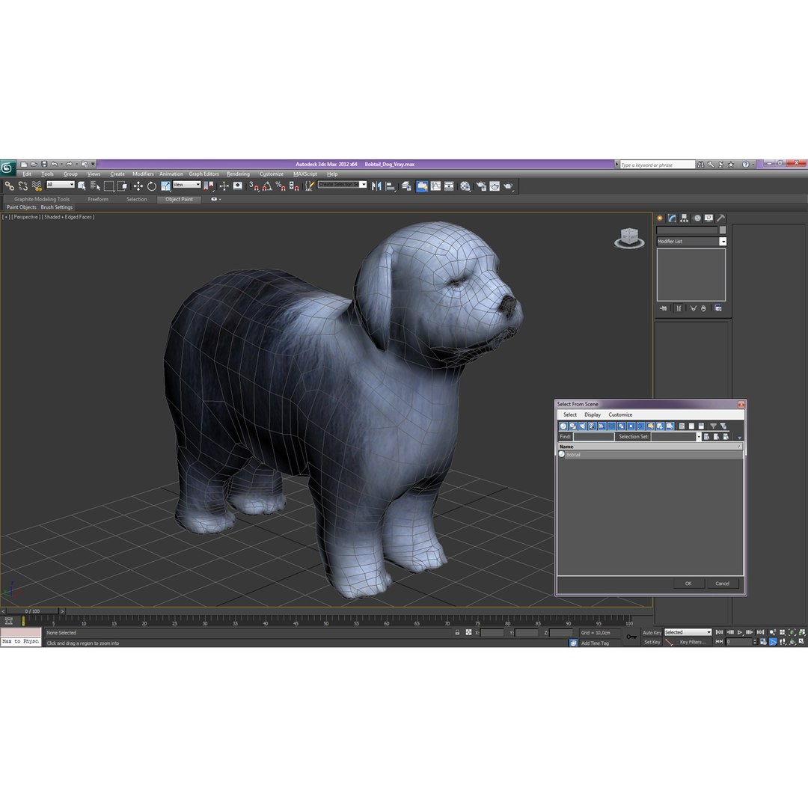This screenshot has width=808, height=808.
Task: Click the Select and Link tool
Action: tap(9, 186)
